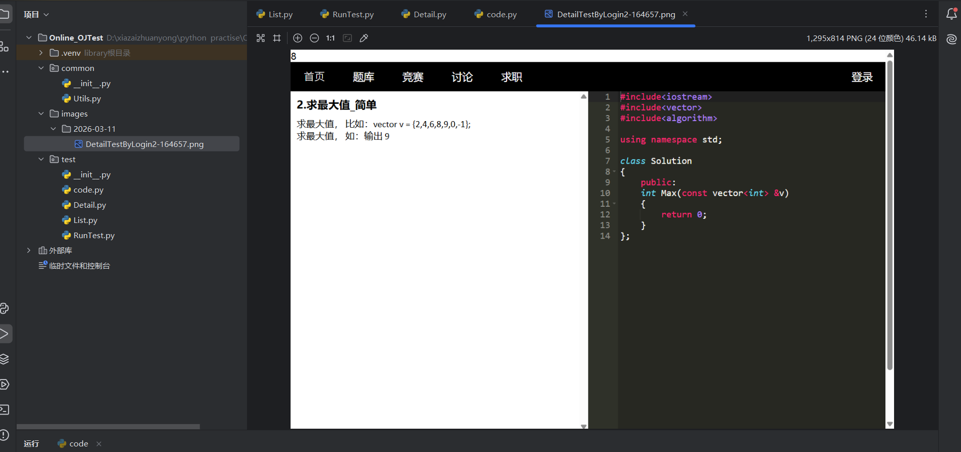Collapse the Online_OJTest project root
The width and height of the screenshot is (961, 452).
29,37
